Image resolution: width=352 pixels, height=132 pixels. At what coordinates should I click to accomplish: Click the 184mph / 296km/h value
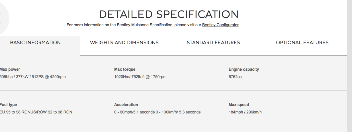point(245,112)
